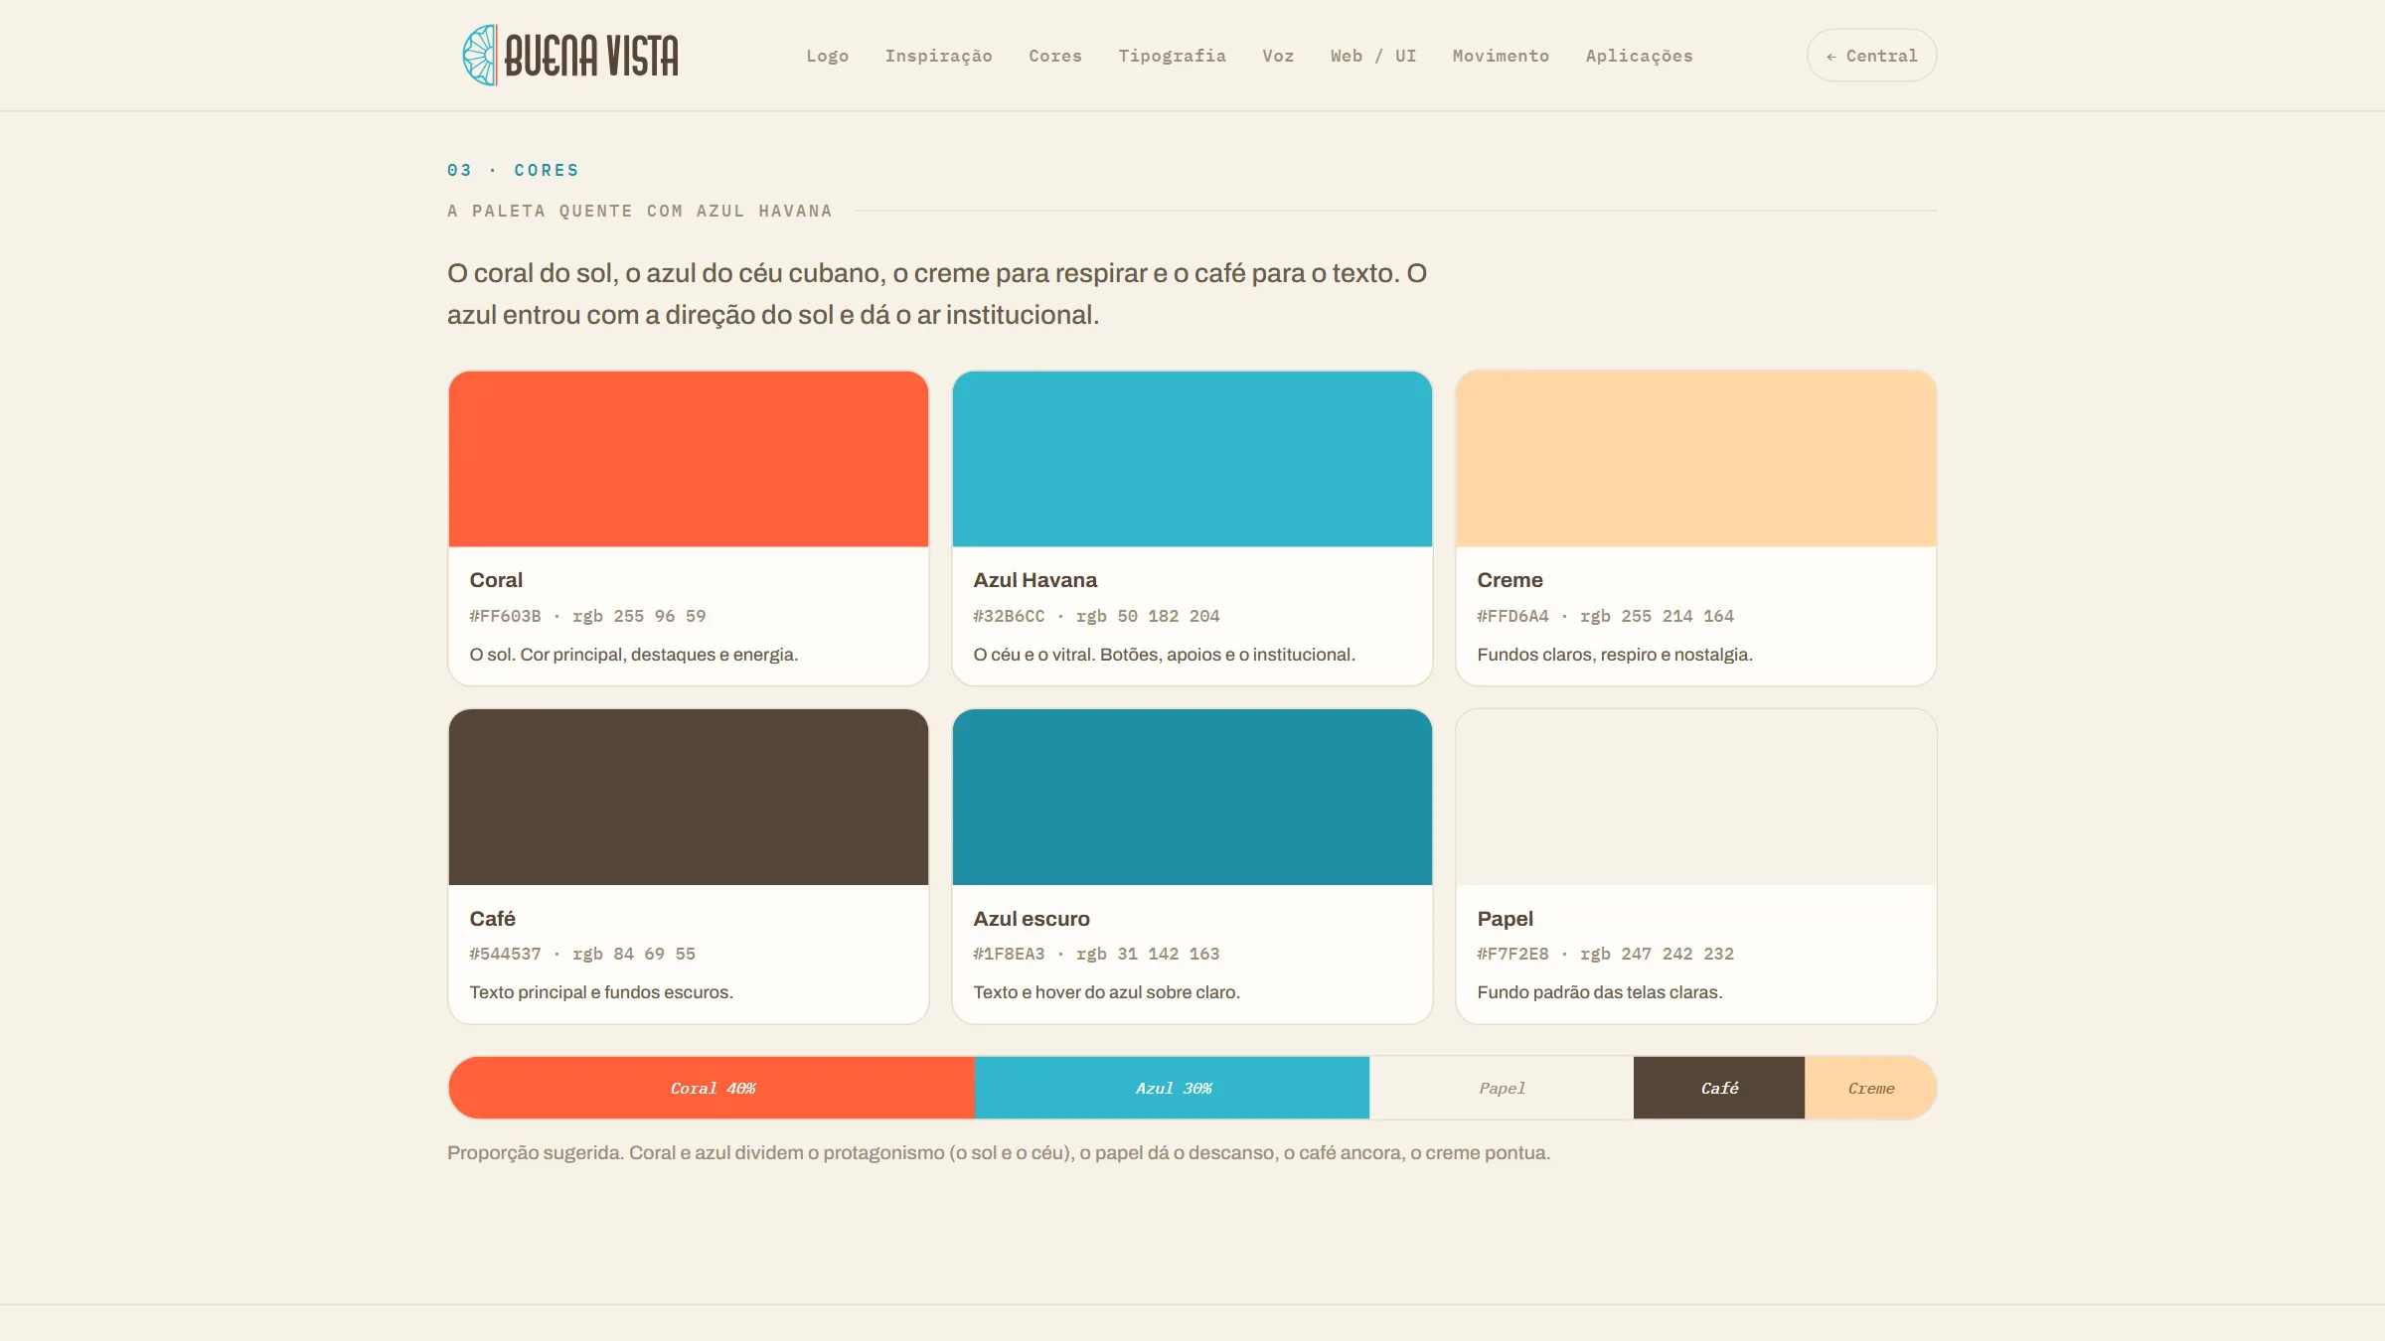Image resolution: width=2385 pixels, height=1341 pixels.
Task: Go to Movimento section
Action: click(x=1501, y=56)
